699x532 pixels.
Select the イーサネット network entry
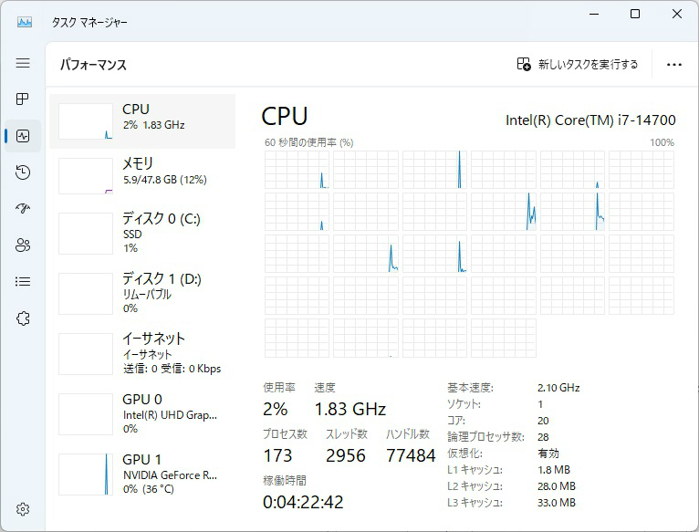coord(141,353)
